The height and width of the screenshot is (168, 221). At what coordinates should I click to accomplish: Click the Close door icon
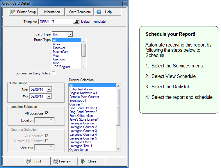point(83,161)
